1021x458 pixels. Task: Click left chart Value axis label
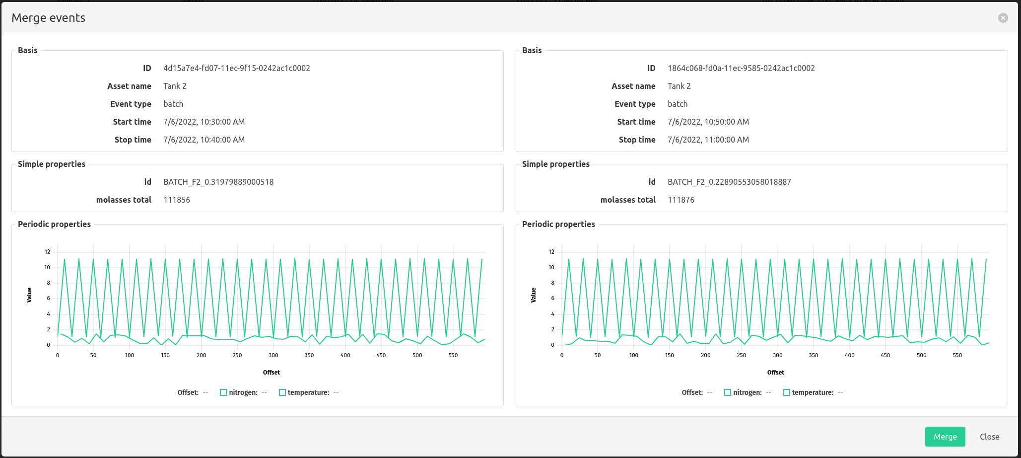[x=29, y=295]
